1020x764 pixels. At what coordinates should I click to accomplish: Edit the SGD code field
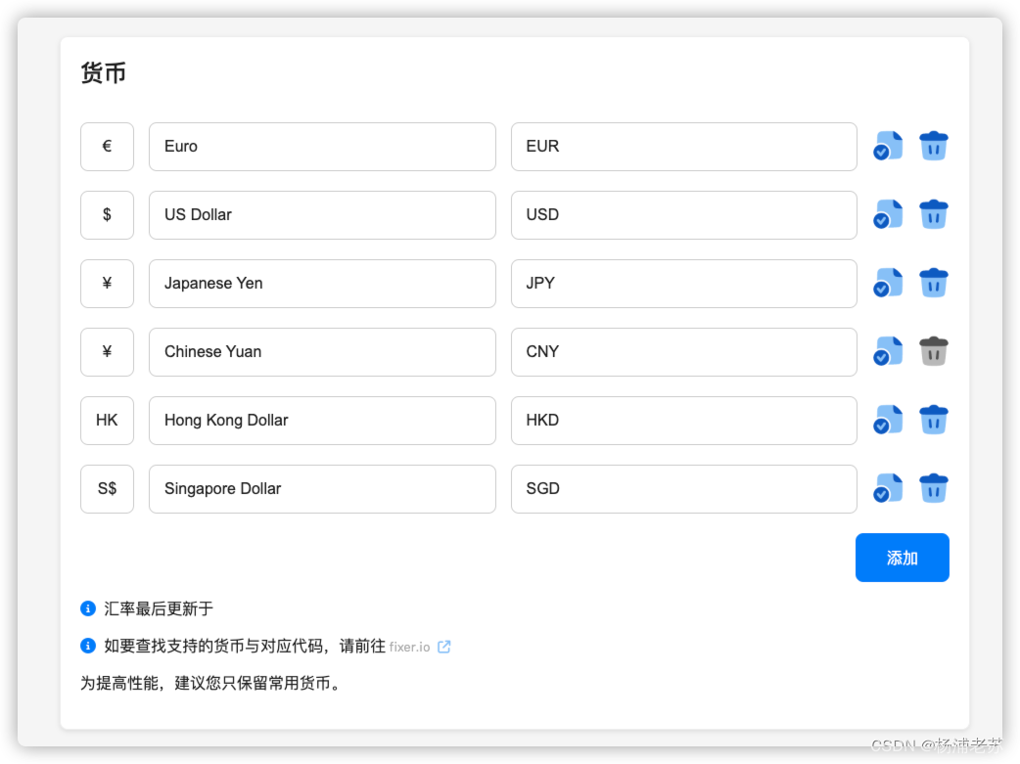click(683, 489)
